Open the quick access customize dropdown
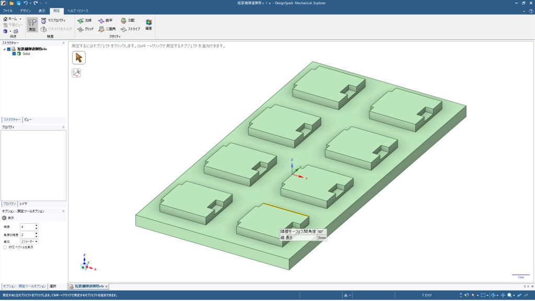 click(46, 3)
